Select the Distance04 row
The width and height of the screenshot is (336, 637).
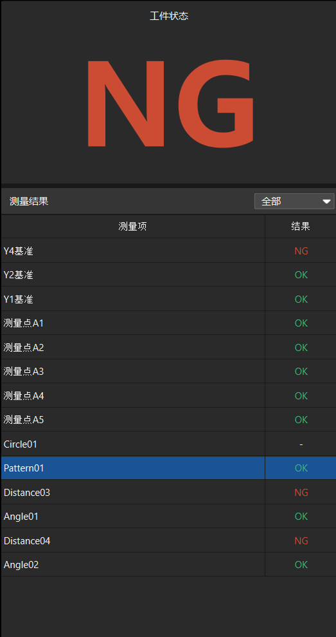tap(168, 541)
